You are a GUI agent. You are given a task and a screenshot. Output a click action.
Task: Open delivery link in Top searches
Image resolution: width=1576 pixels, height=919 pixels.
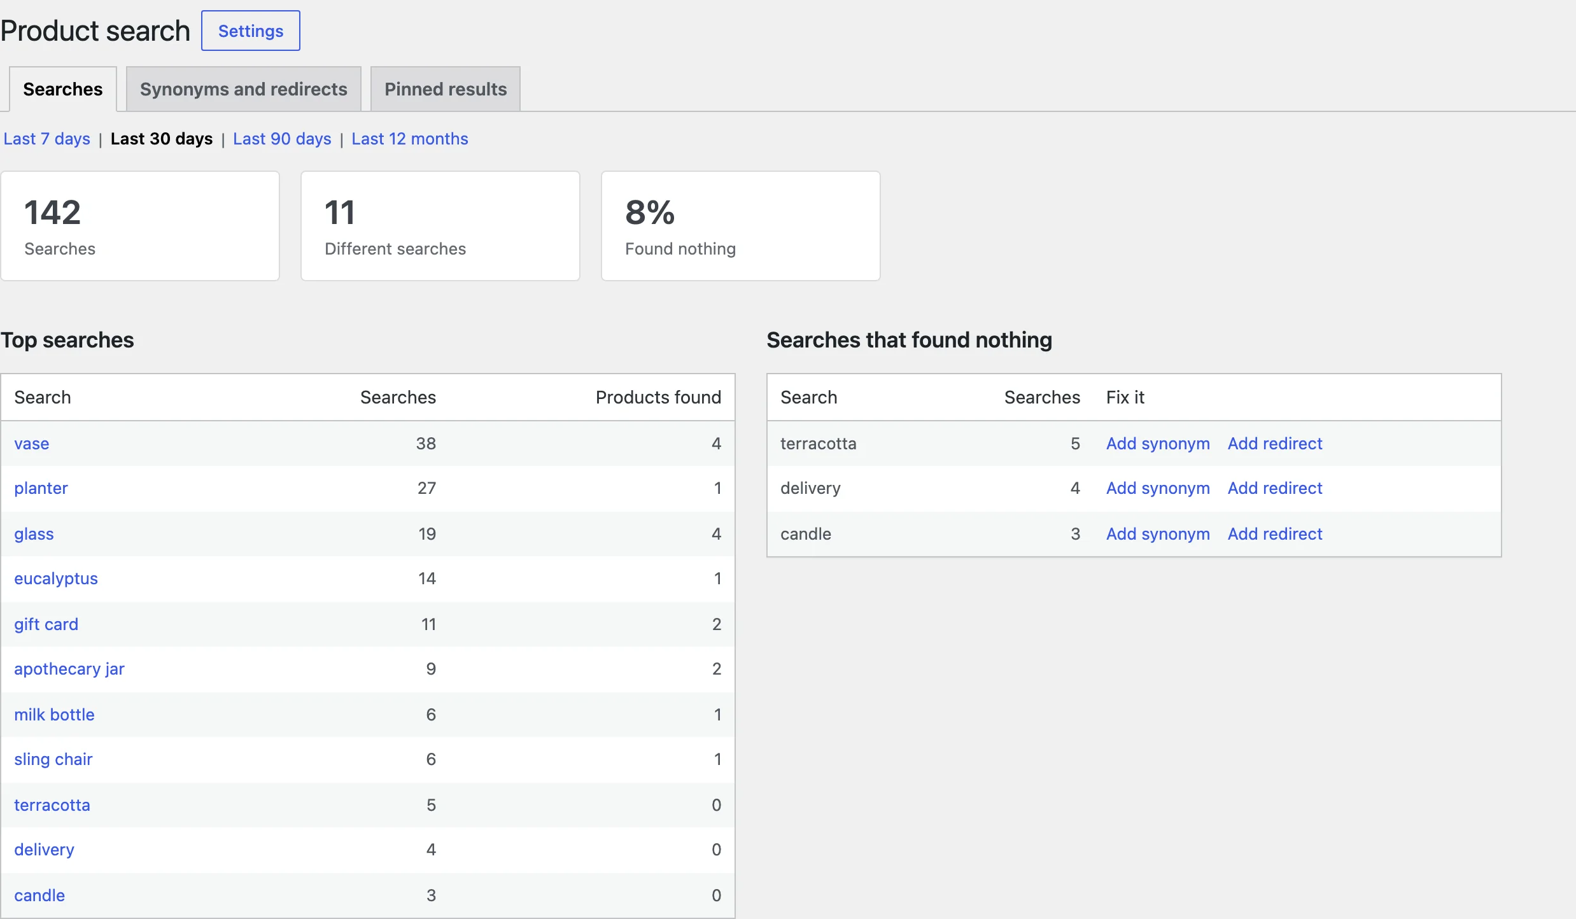(44, 850)
